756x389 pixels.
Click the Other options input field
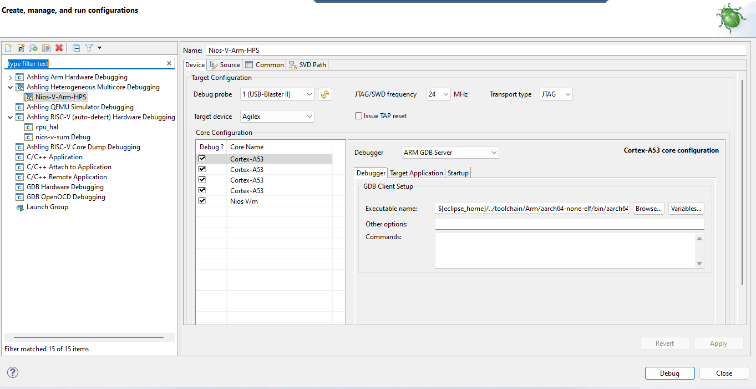(569, 224)
